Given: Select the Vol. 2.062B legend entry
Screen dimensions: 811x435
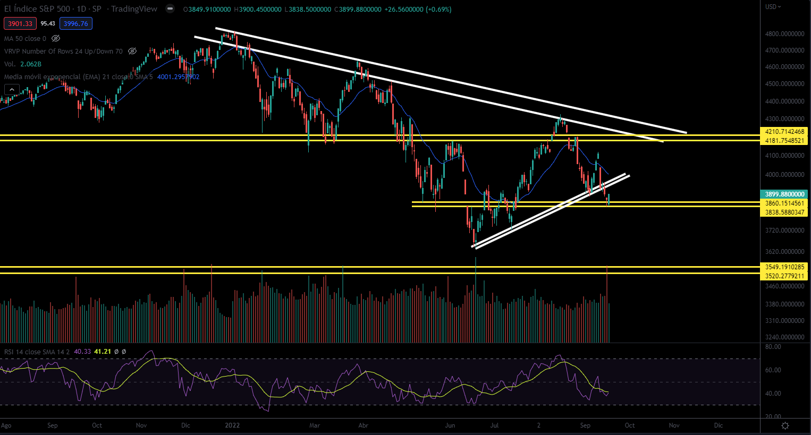Looking at the screenshot, I should [23, 64].
